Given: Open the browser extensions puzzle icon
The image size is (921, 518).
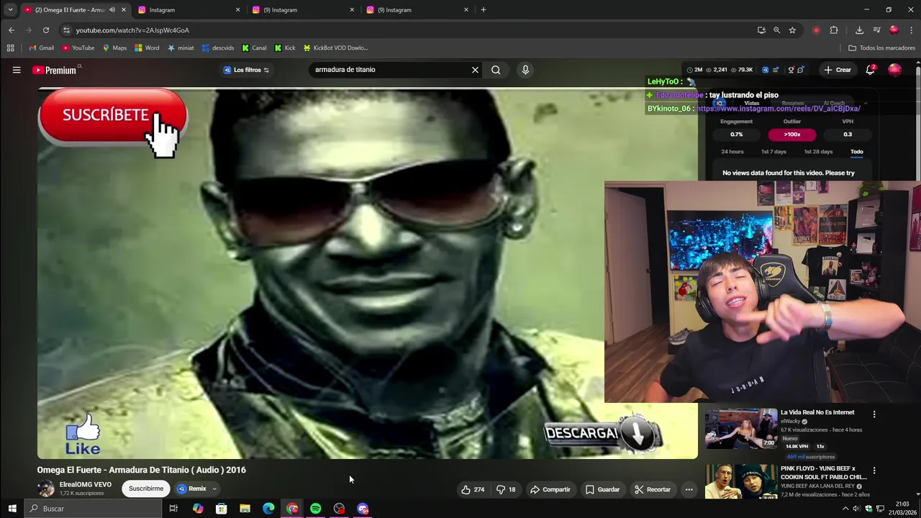Looking at the screenshot, I should [834, 30].
